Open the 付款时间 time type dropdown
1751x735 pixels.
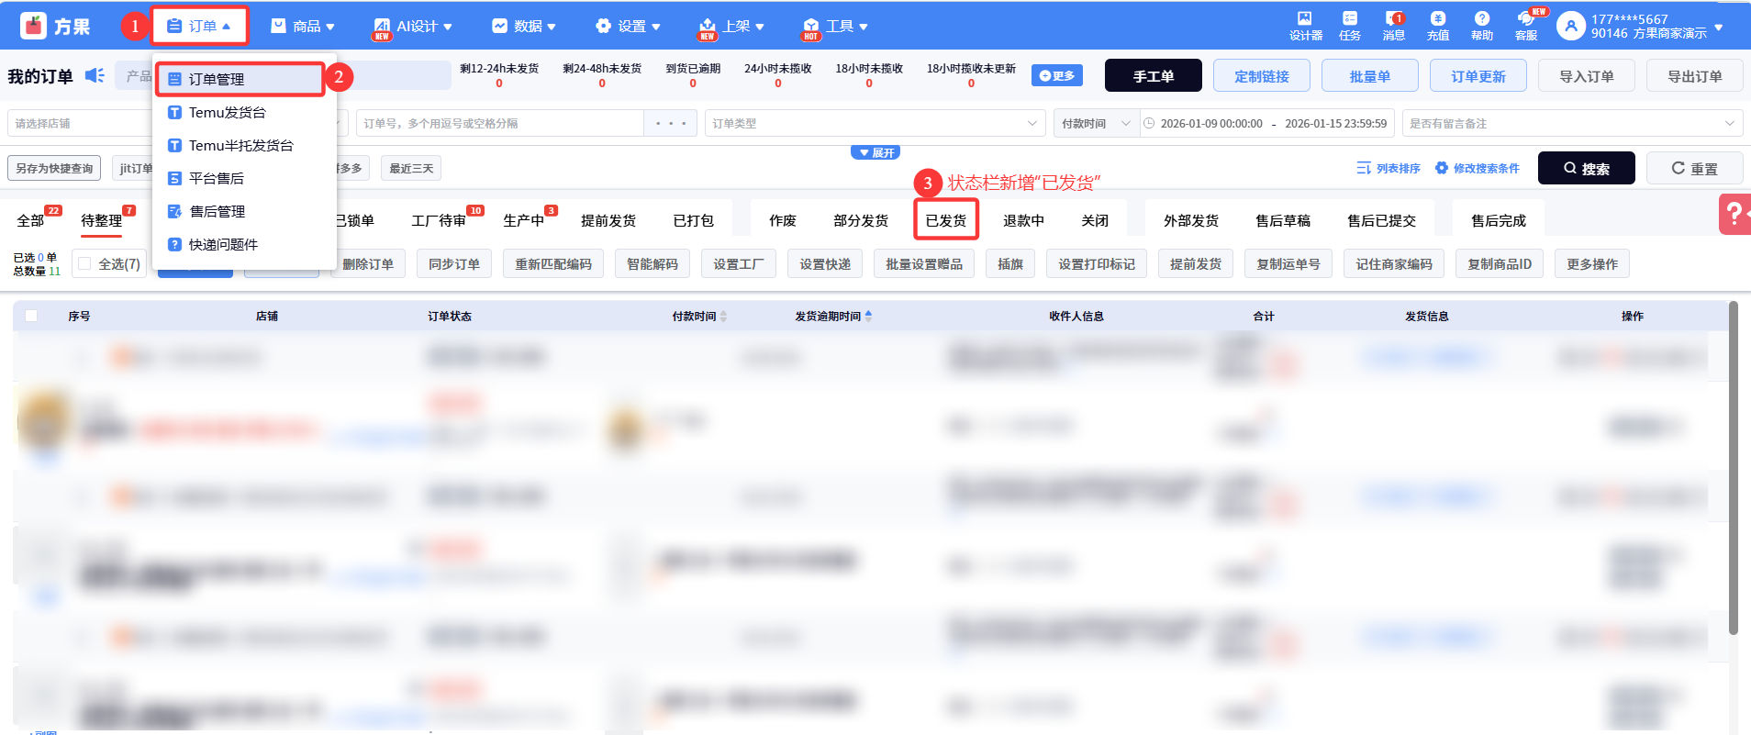coord(1096,123)
